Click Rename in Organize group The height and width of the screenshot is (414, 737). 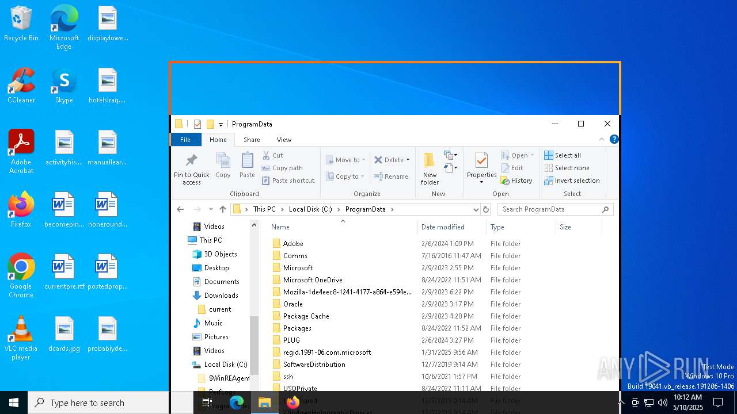pos(391,177)
